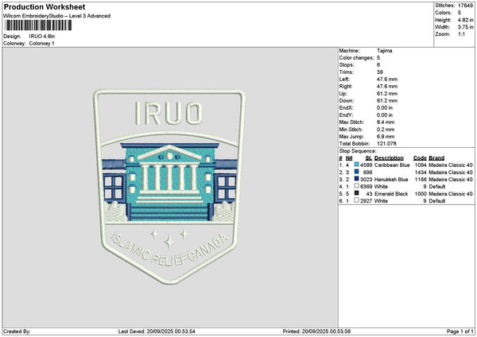Click 'Default' brand in stop 4 row
Image resolution: width=477 pixels, height=337 pixels.
437,187
